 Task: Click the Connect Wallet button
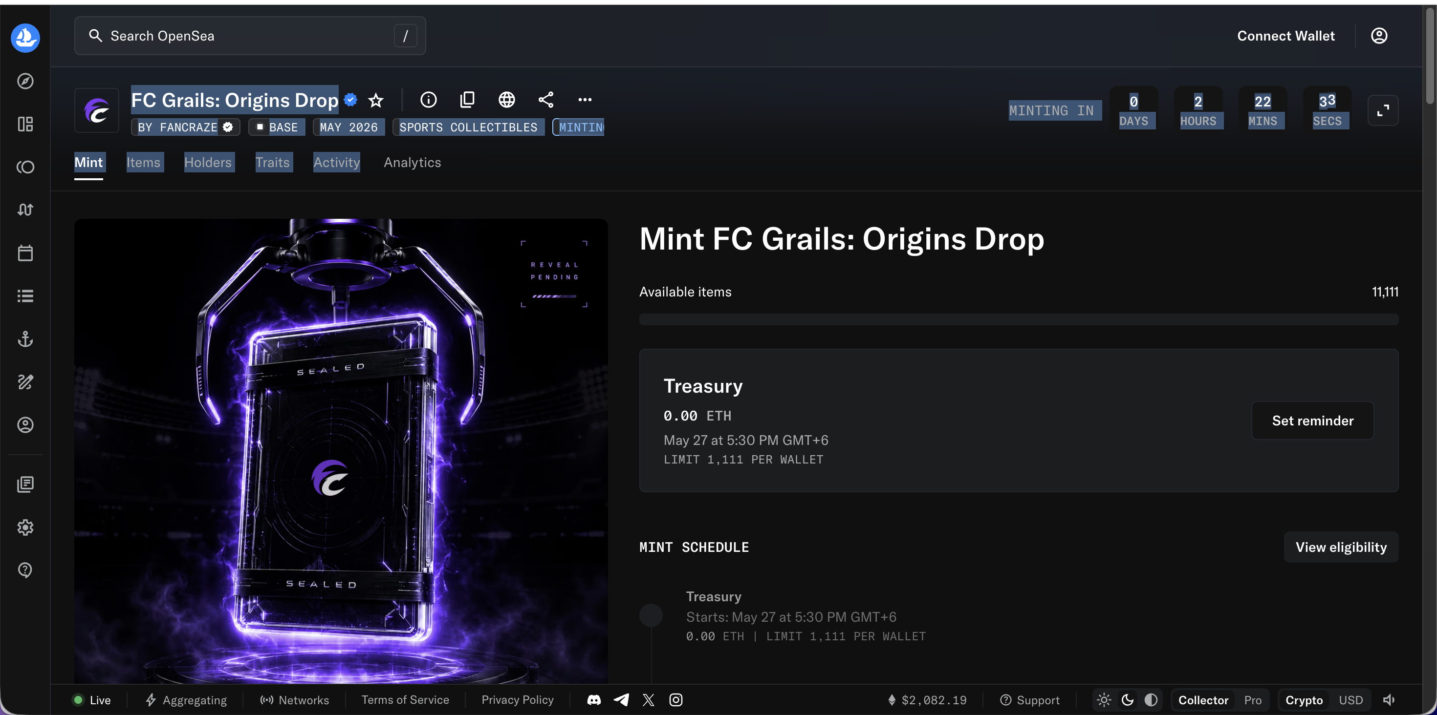pos(1286,36)
